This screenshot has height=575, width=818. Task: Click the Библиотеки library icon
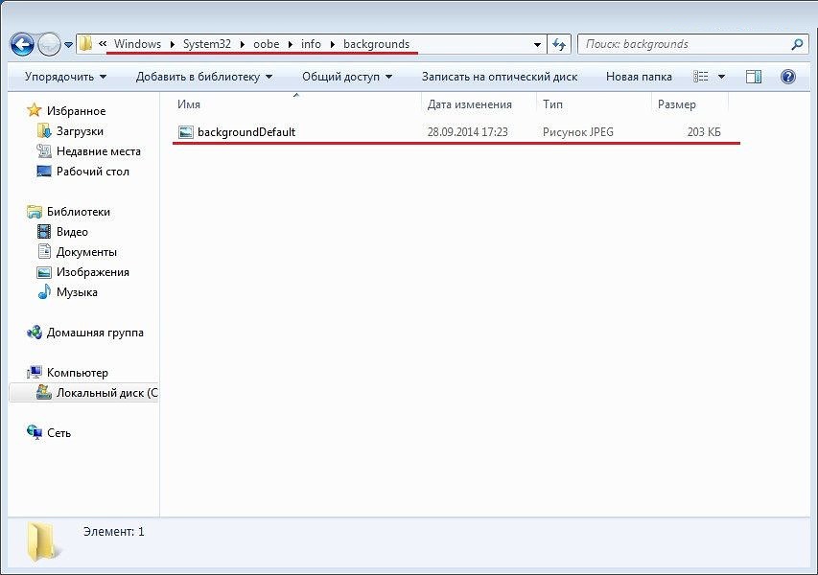point(34,212)
